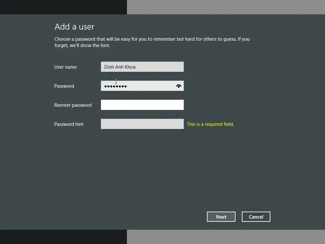
Task: Click the 'Password hint' label
Action: point(69,124)
